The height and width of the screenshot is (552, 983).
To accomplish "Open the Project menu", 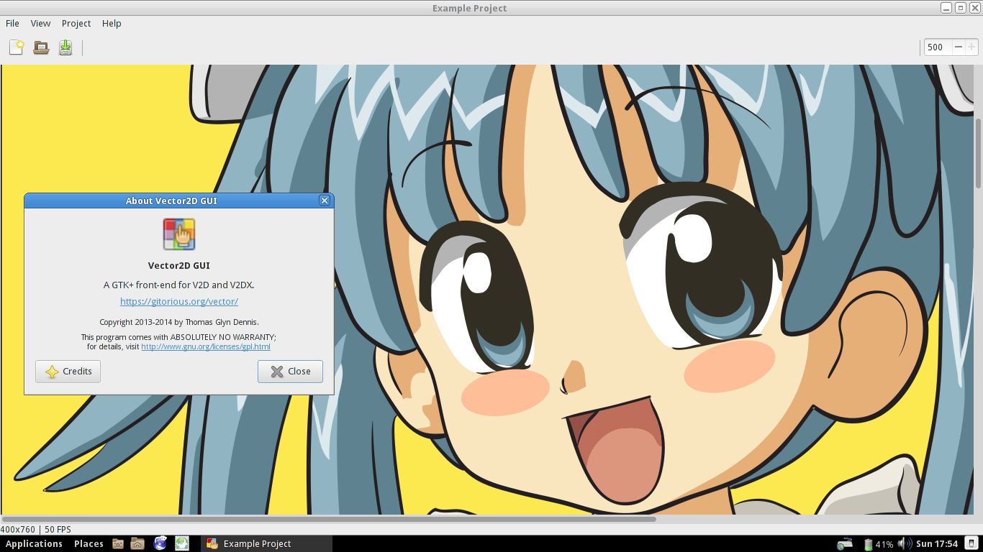I will [76, 23].
